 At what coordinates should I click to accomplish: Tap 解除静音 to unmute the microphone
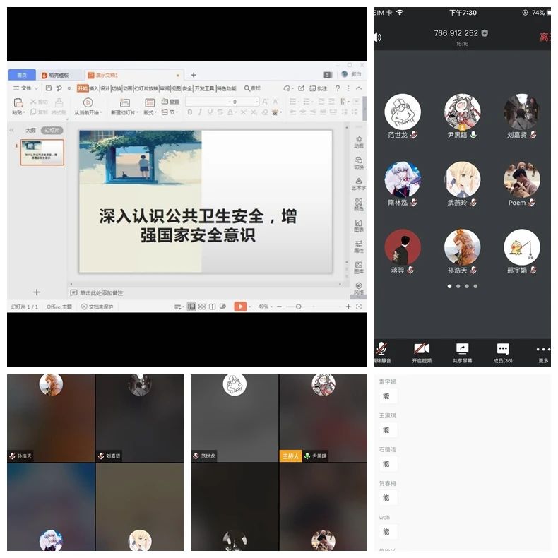click(x=382, y=352)
